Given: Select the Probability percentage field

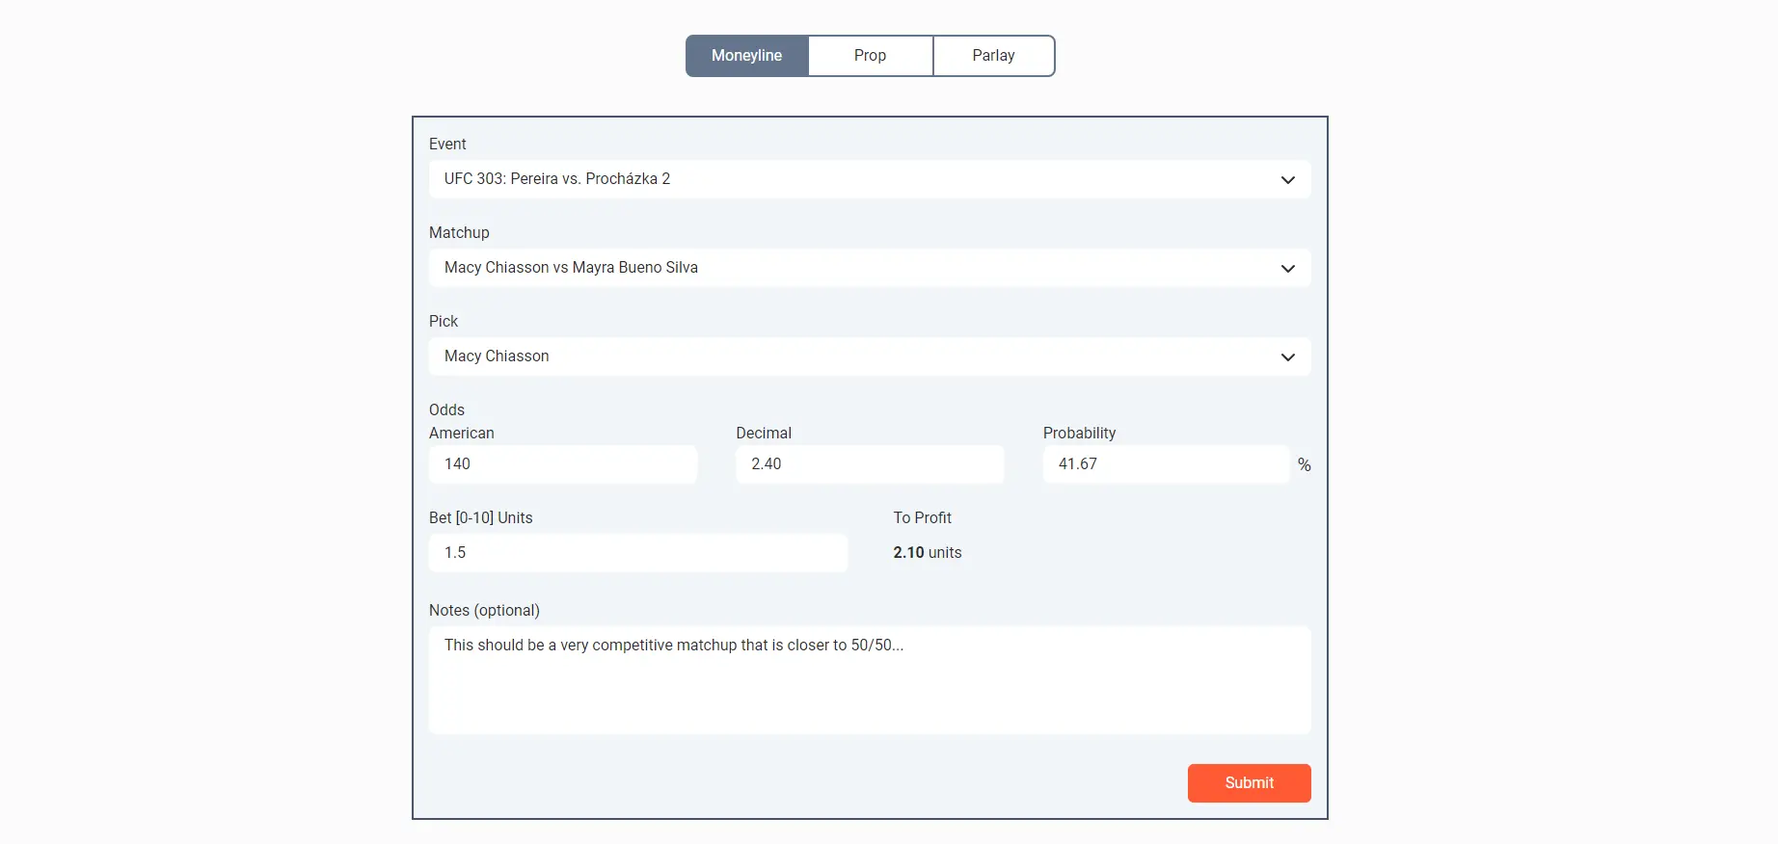Looking at the screenshot, I should pos(1165,464).
